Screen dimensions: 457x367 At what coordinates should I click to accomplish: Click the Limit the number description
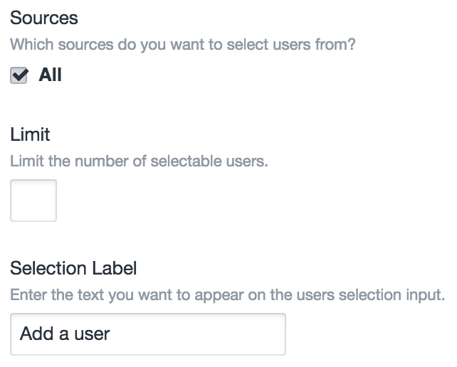pyautogui.click(x=139, y=161)
